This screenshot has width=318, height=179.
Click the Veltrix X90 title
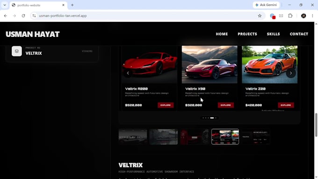(x=195, y=89)
